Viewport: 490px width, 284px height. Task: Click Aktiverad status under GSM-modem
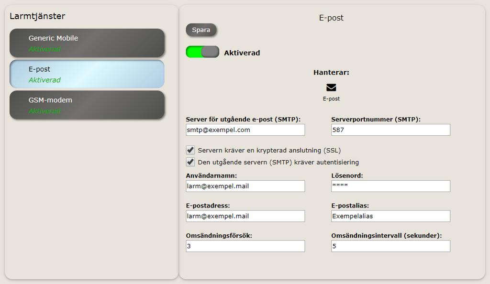click(45, 111)
